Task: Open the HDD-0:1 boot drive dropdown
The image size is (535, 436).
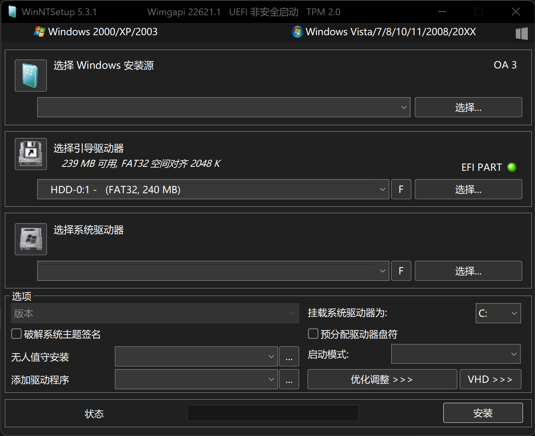Action: (x=213, y=189)
